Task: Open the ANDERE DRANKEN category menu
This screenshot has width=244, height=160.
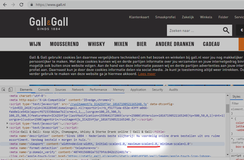Action: tap(175, 44)
